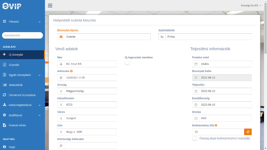Click the calendar icon in Teljesítés field

[x=196, y=91]
